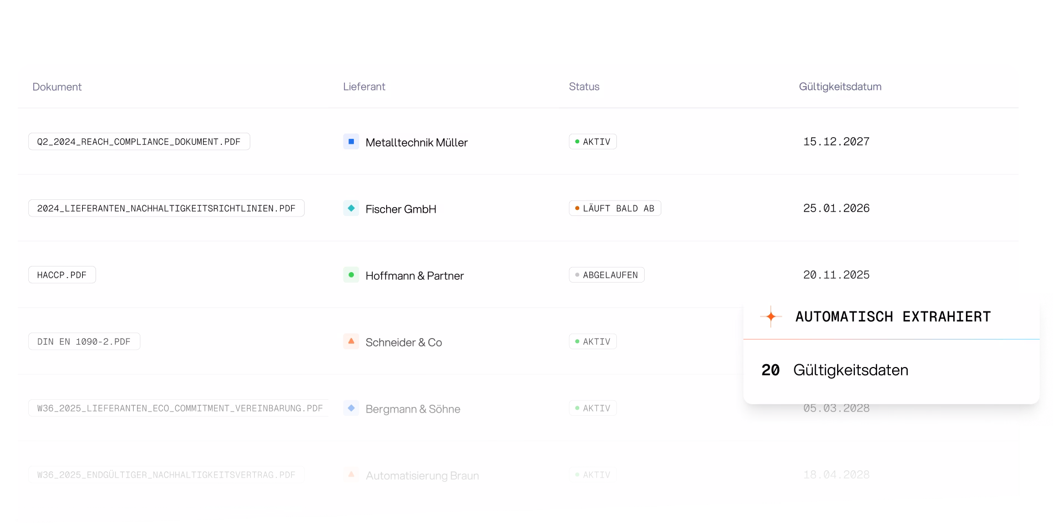This screenshot has height=523, width=1053.
Task: Click the 20 Gültigkeitsdaten summary entry
Action: tap(835, 370)
